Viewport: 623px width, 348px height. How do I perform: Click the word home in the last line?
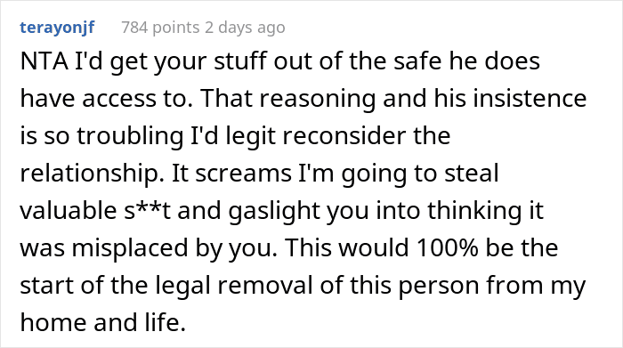53,322
